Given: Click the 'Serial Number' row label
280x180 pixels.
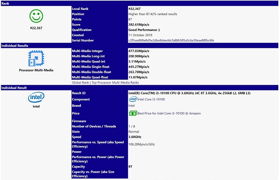Looking at the screenshot, I should [83, 40].
